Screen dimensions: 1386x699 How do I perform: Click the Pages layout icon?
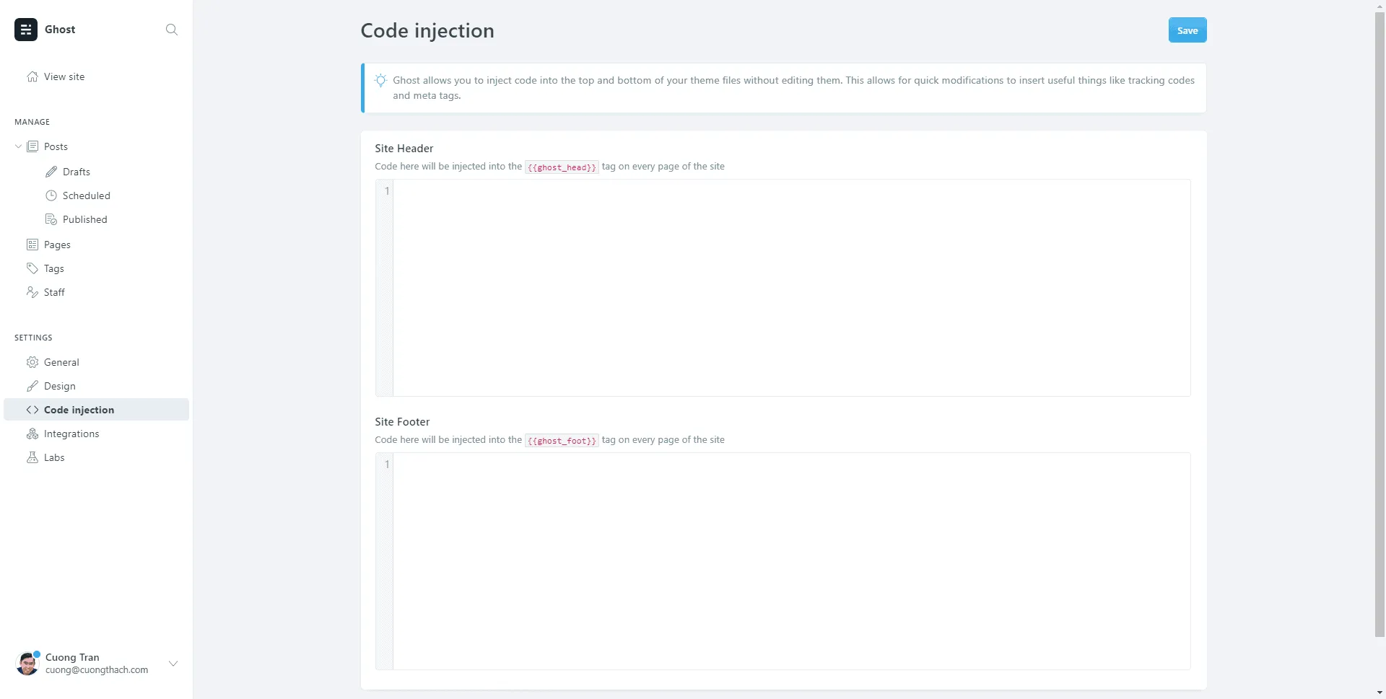pyautogui.click(x=32, y=245)
